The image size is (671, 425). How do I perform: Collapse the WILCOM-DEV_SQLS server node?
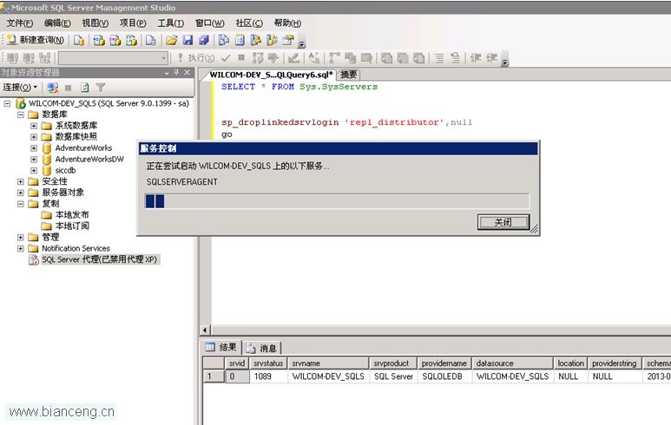7,103
